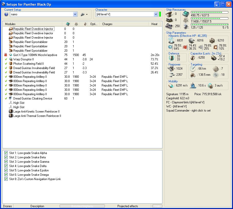Switch to the Drones tab

click(7, 206)
